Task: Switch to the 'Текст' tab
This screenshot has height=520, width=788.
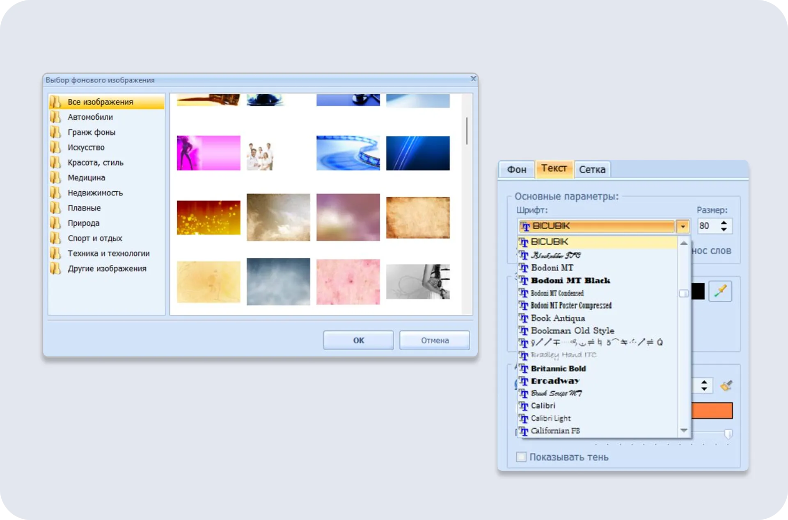Action: point(554,168)
